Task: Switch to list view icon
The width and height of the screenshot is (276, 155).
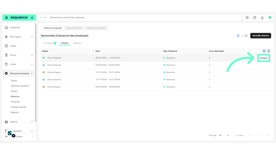Action: coord(238,36)
